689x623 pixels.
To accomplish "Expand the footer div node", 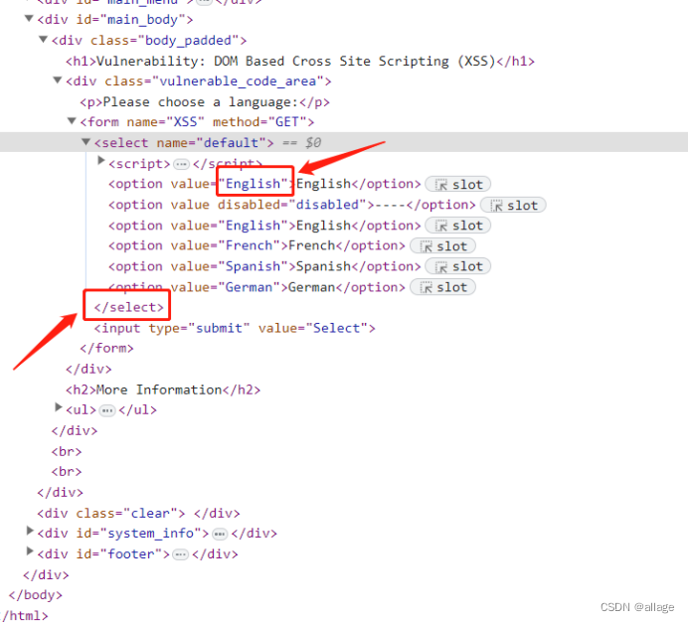I will coord(30,551).
